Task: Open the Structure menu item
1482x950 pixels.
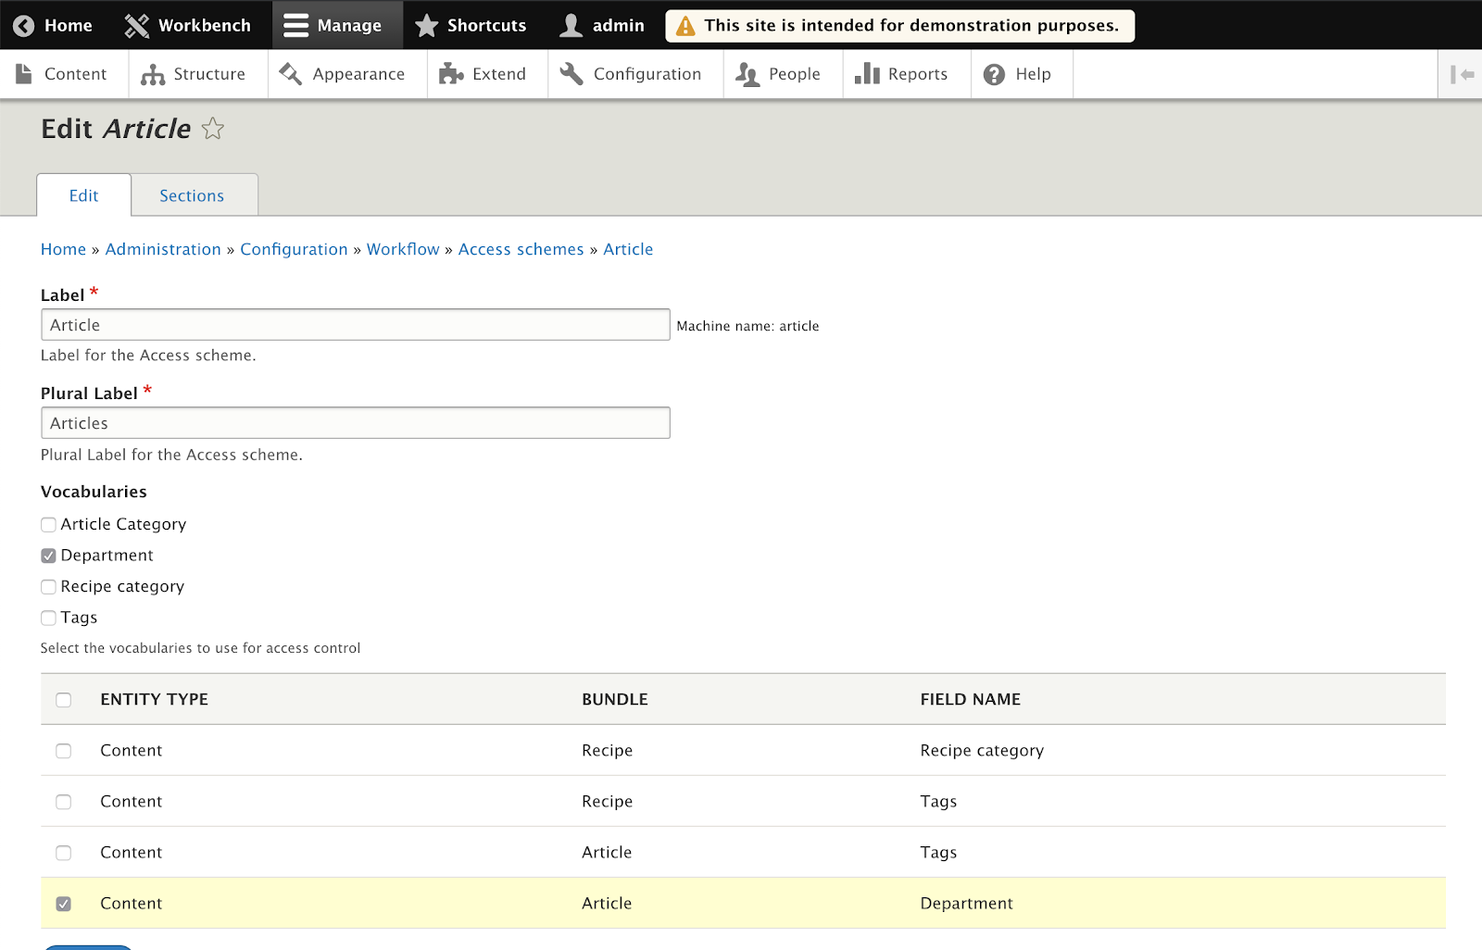Action: [197, 74]
